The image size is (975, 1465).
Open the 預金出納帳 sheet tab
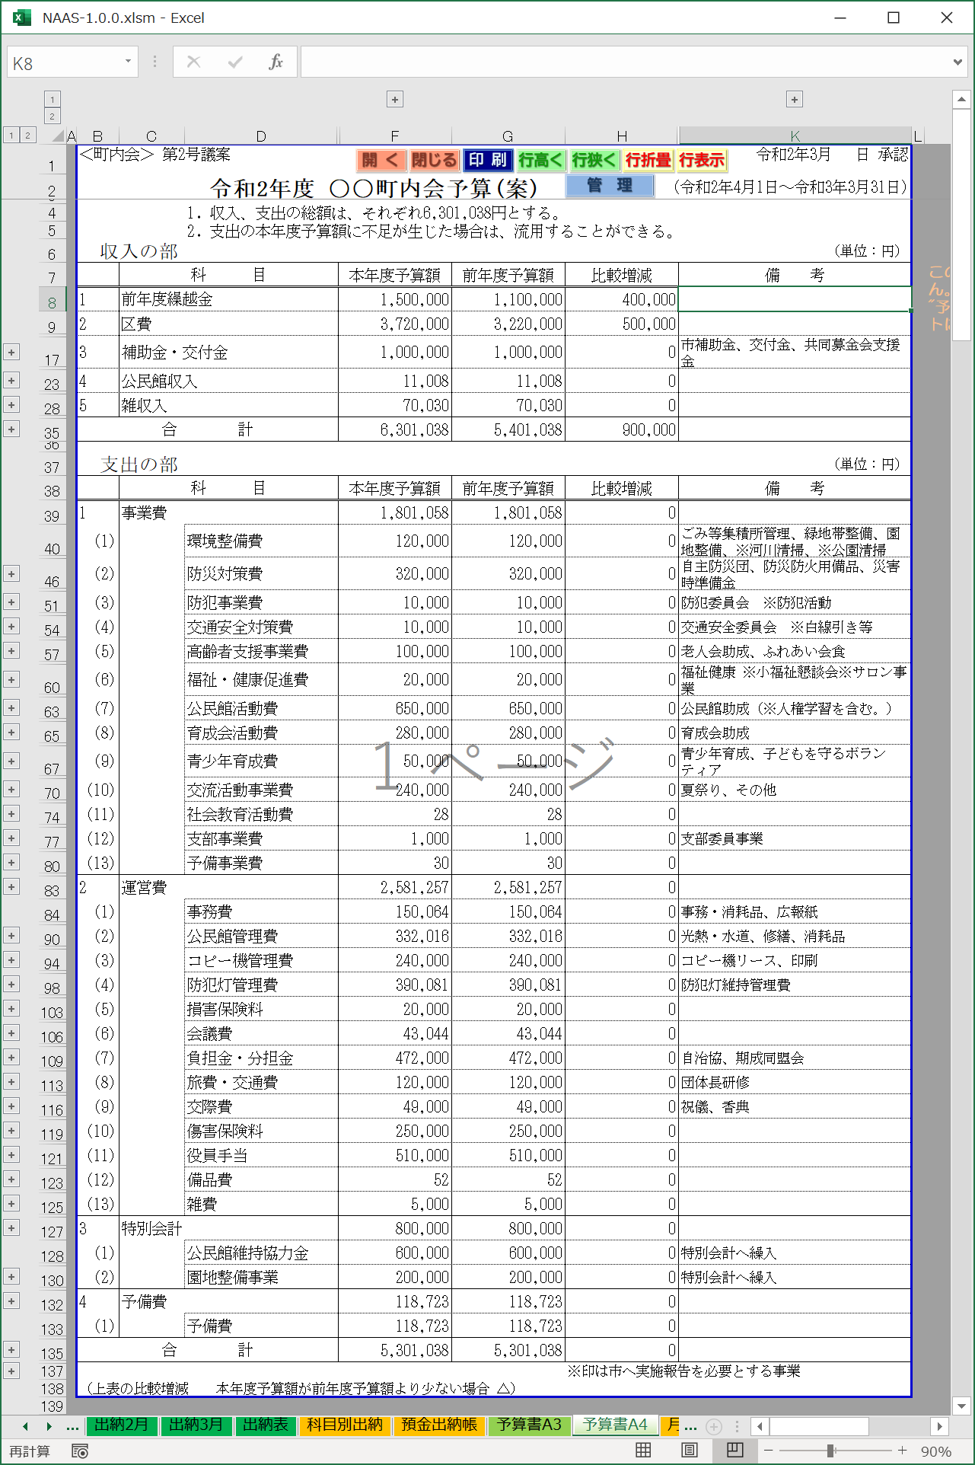click(x=439, y=1425)
